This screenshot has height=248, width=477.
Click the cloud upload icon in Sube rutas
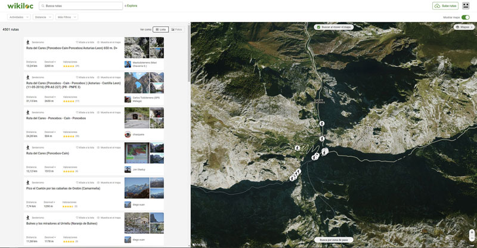tap(438, 6)
